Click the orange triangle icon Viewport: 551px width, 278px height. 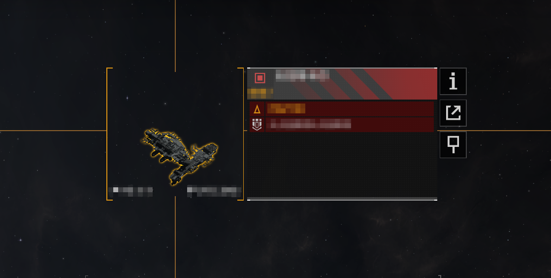257,109
